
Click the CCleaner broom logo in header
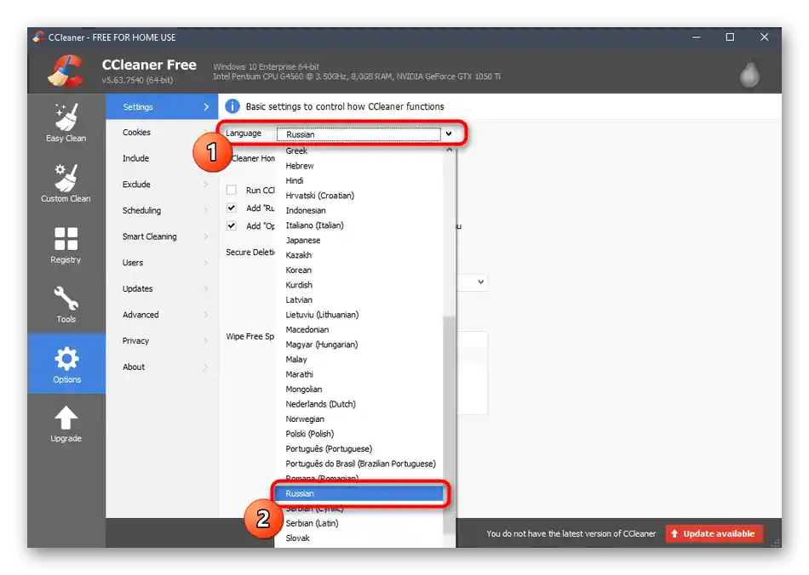[x=66, y=71]
